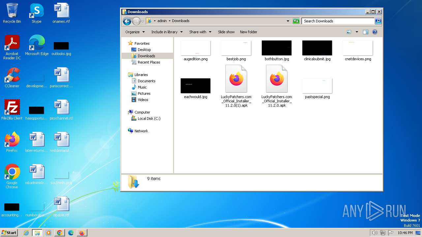
Task: Click the Internet Explorer taskbar icon
Action: 26,233
